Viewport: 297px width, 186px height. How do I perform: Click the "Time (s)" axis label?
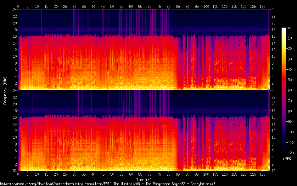coord(143,180)
